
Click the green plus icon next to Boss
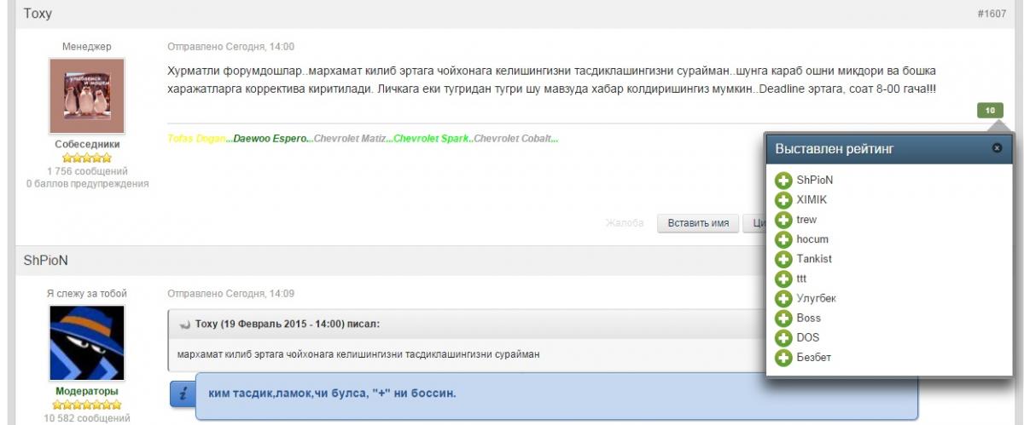point(783,319)
